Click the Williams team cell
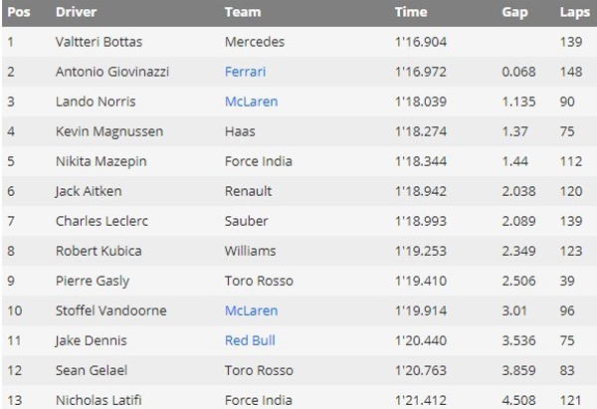 click(x=251, y=251)
